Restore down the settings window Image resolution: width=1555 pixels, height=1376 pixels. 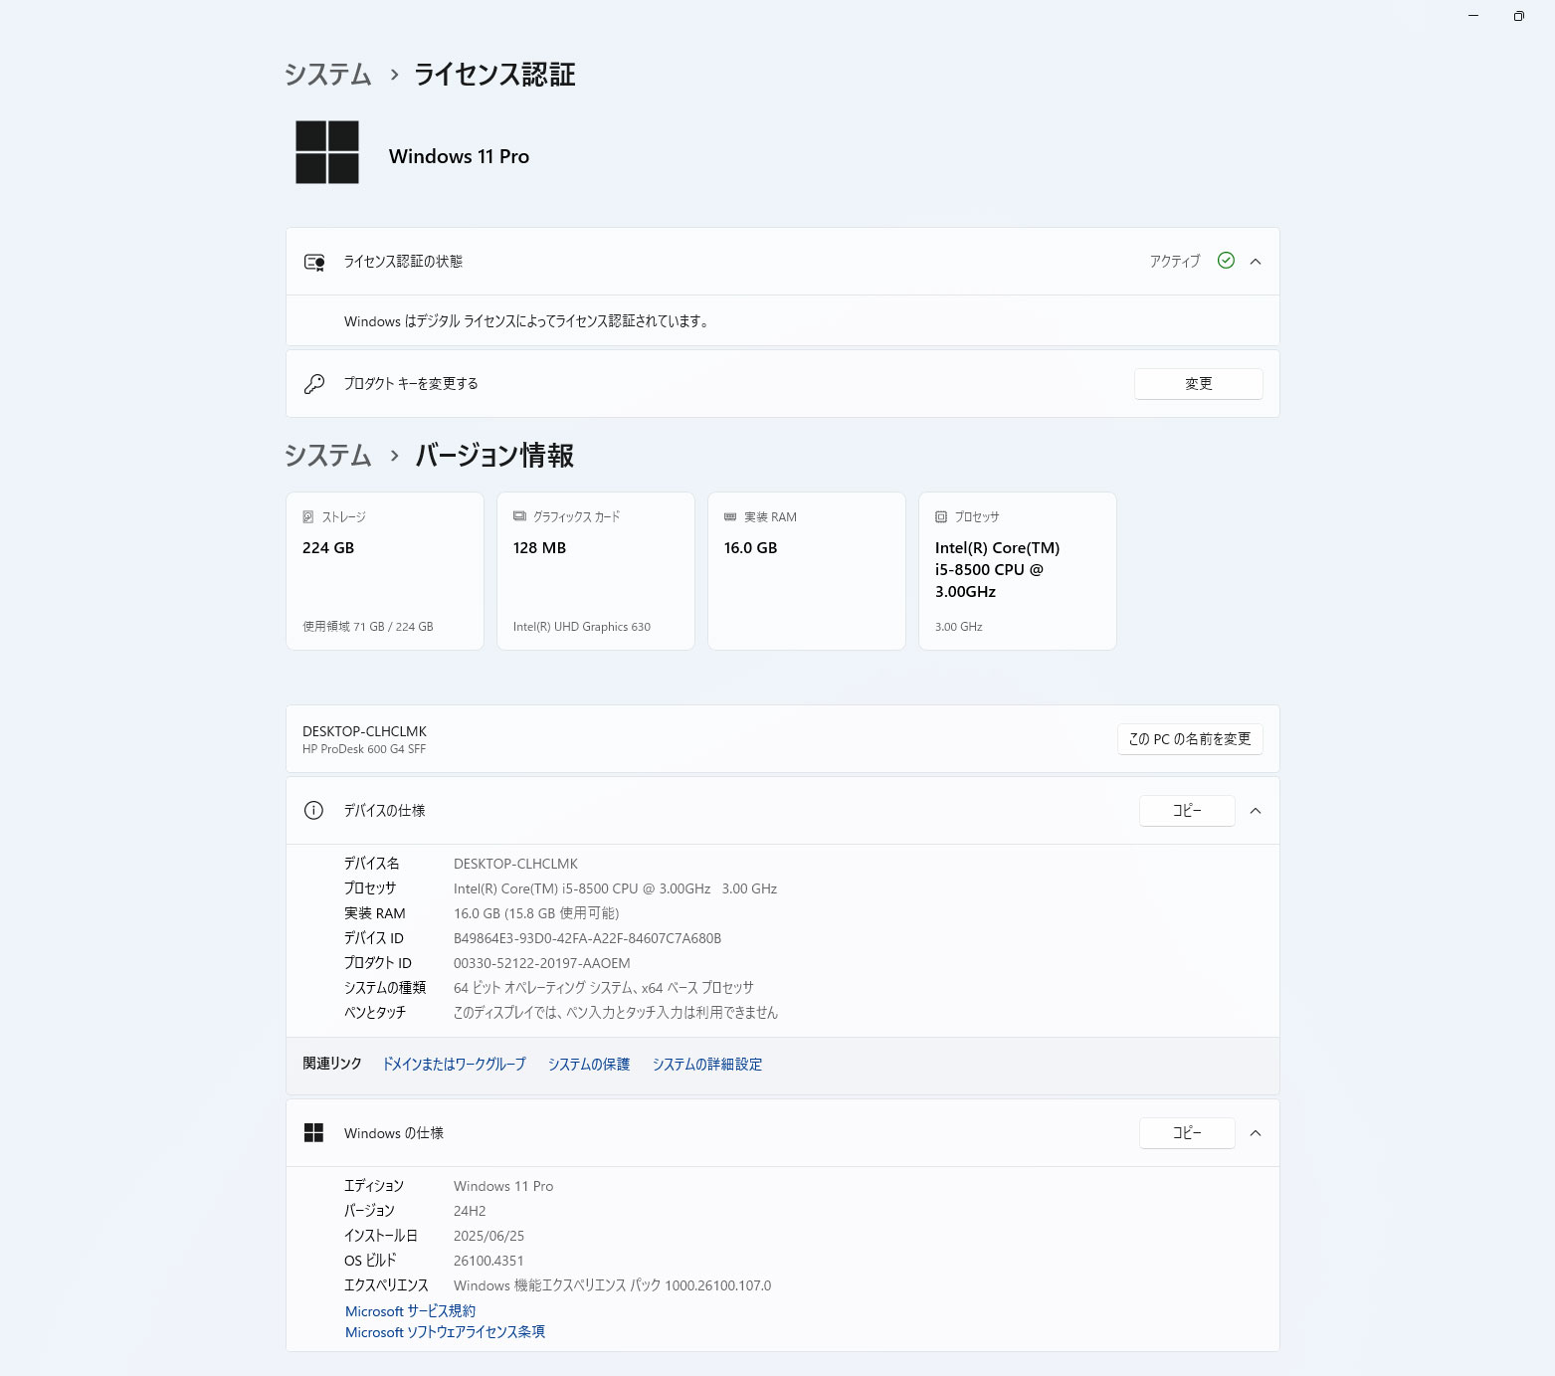[x=1518, y=16]
